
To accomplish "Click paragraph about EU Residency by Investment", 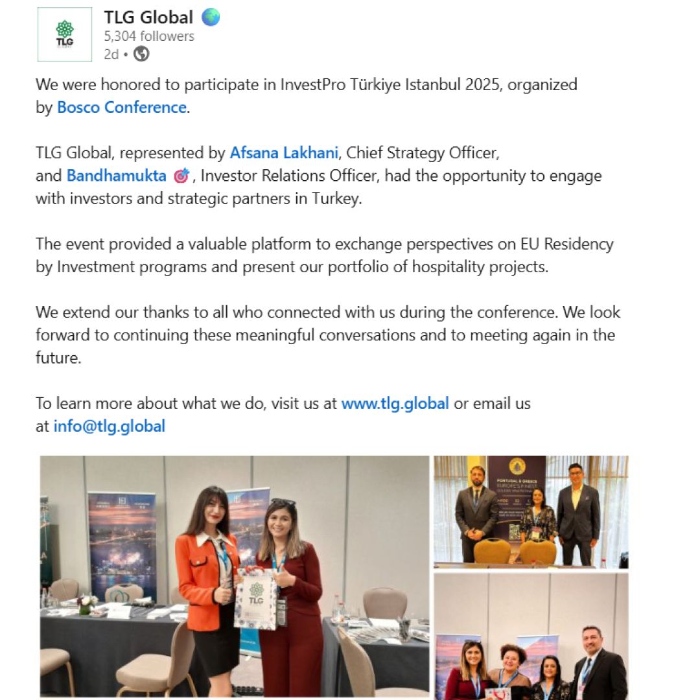I will [x=324, y=255].
